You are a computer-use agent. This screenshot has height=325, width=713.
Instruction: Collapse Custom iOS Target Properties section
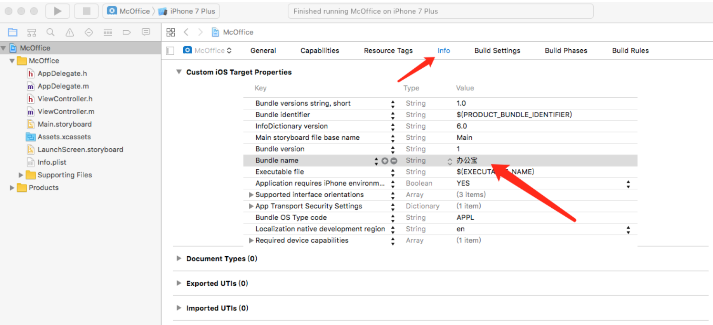[179, 72]
